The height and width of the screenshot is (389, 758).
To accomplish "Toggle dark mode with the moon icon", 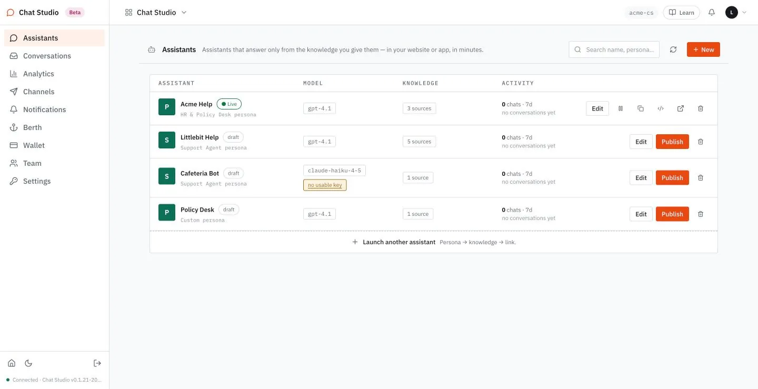I will coord(28,363).
